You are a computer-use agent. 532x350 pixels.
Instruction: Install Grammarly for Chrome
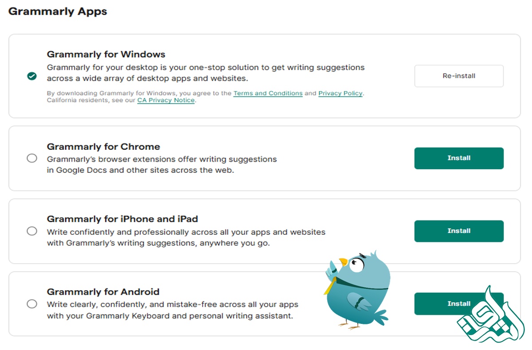point(459,158)
